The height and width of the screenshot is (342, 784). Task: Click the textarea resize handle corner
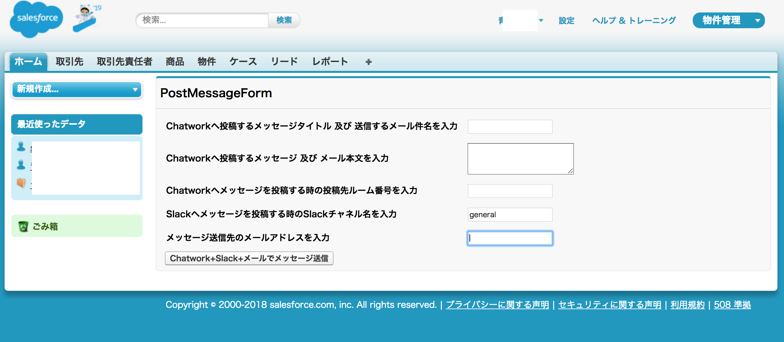pyautogui.click(x=570, y=171)
